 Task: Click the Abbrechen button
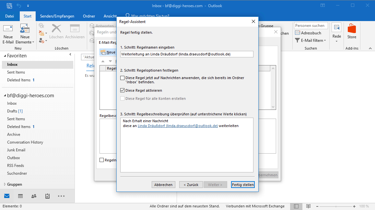click(x=163, y=185)
